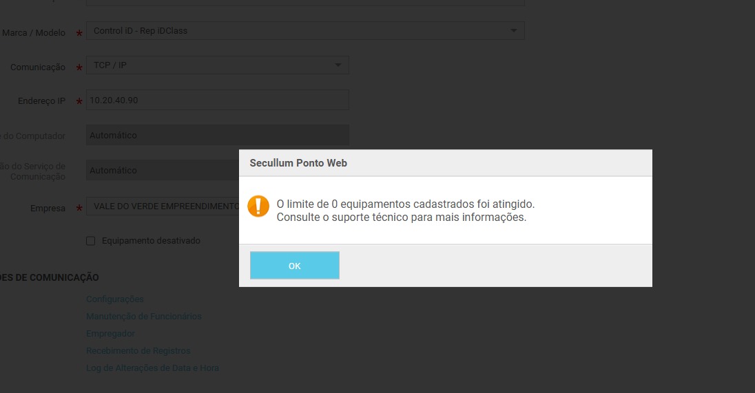Click the Endereço IP field label
Screen dimensions: 755x393
point(41,101)
